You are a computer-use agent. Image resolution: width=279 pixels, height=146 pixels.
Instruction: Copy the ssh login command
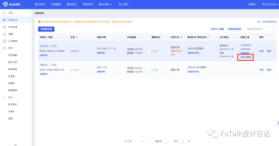pyautogui.click(x=232, y=49)
